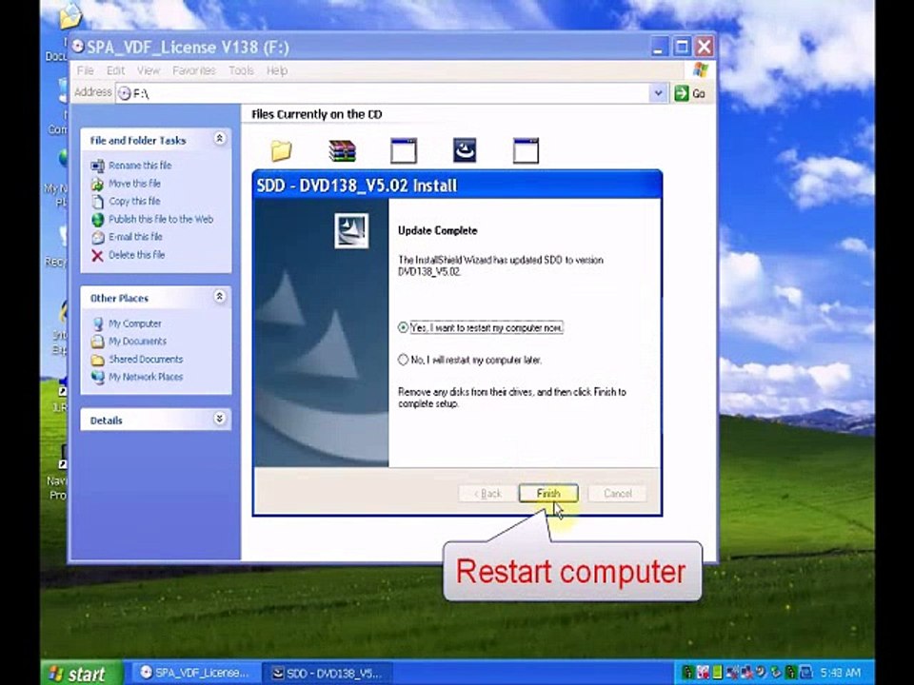Open My Computer from Other Places

pyautogui.click(x=134, y=323)
